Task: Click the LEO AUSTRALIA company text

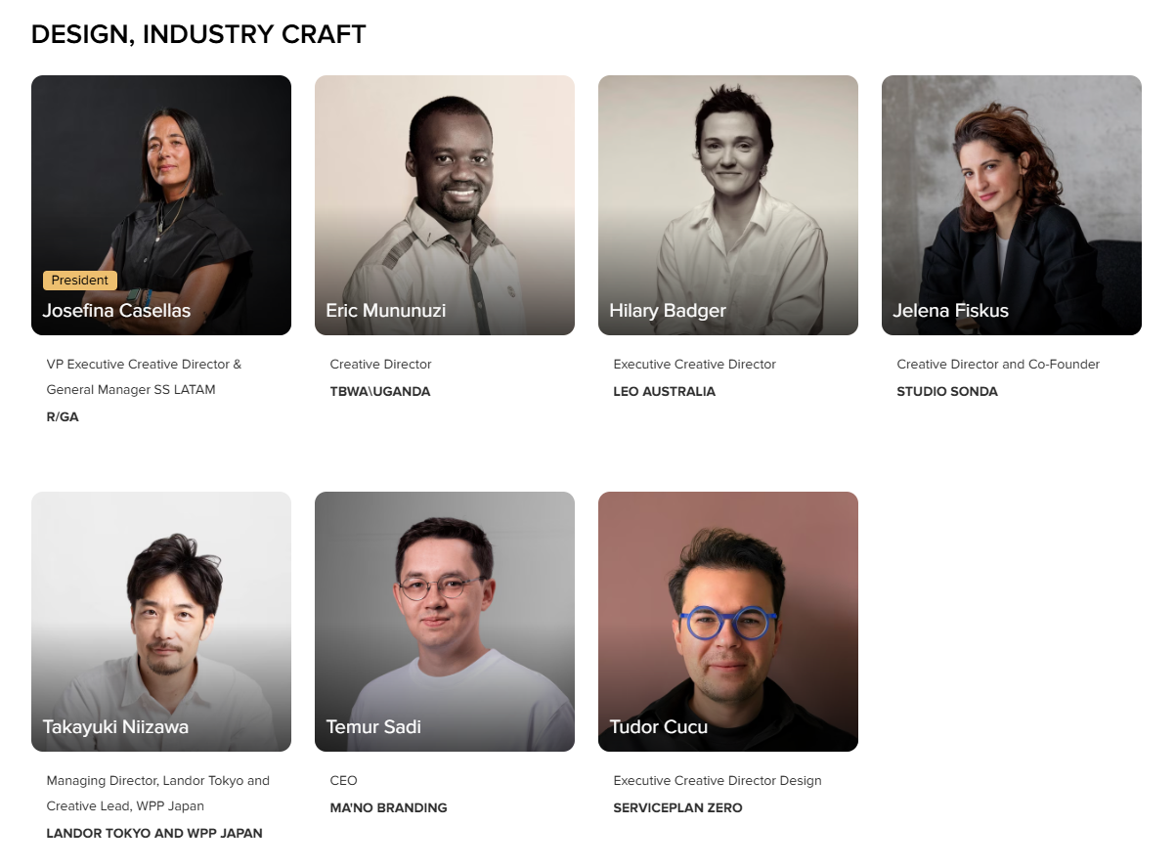Action: click(665, 391)
